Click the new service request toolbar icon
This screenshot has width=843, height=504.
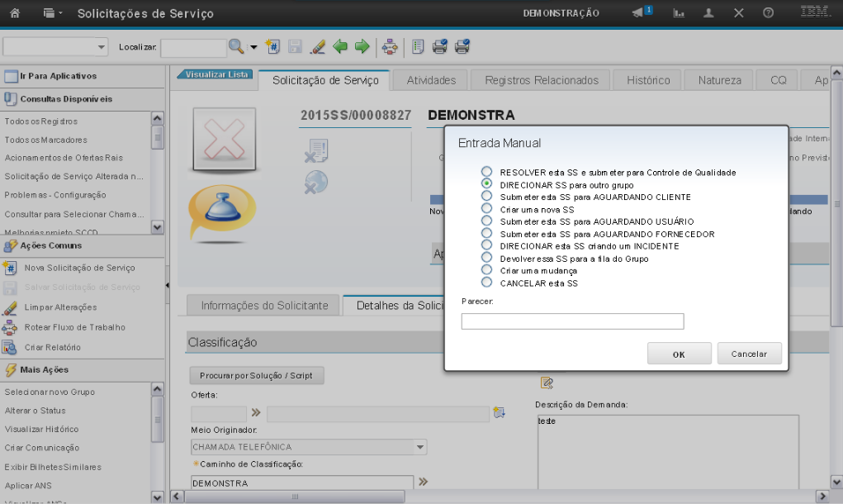click(x=273, y=47)
